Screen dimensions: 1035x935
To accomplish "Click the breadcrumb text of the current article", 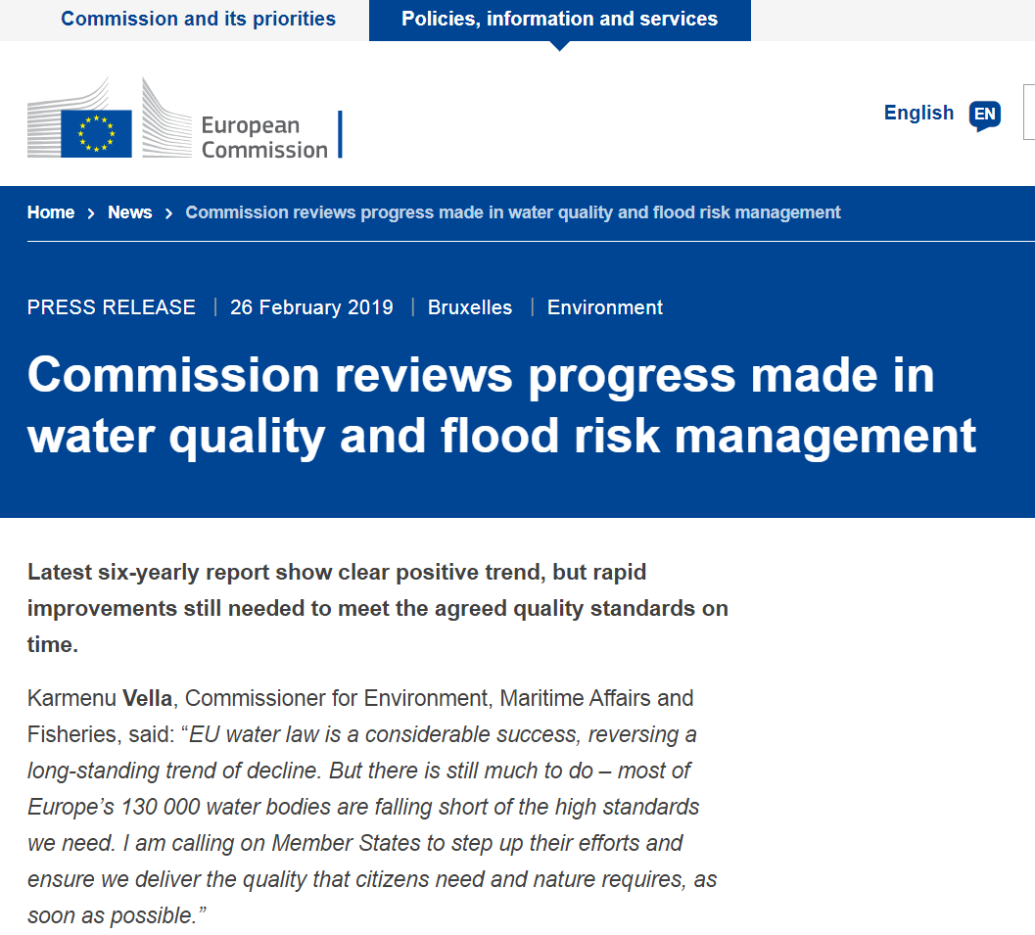I will (x=512, y=212).
